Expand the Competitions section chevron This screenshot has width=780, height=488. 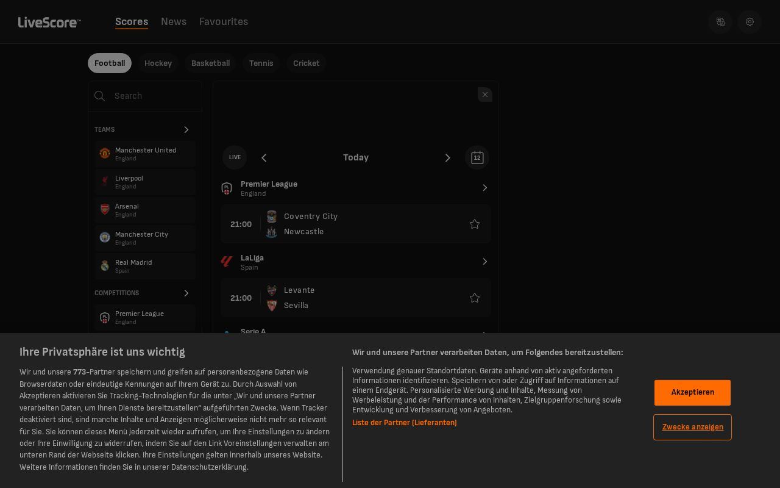pos(186,293)
